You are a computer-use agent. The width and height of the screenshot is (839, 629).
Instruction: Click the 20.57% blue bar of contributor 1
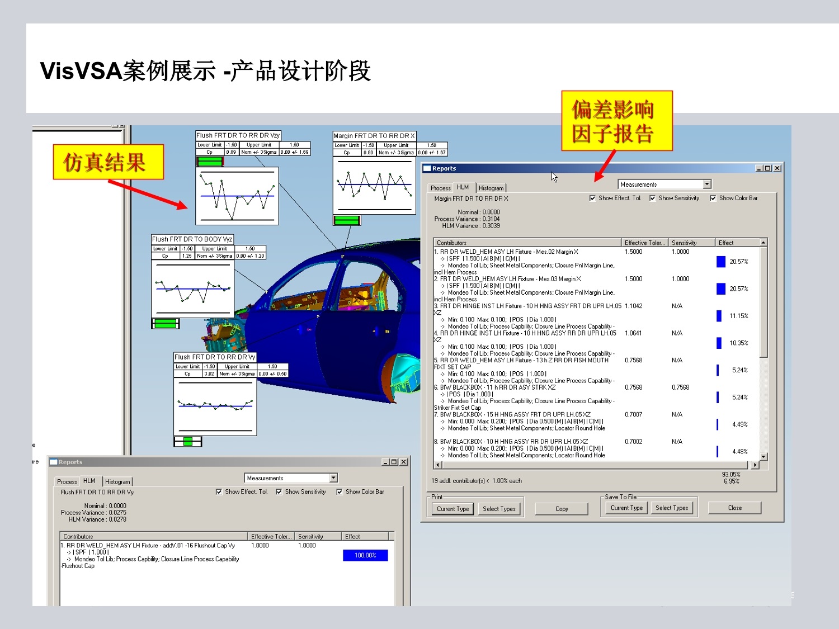(x=721, y=262)
